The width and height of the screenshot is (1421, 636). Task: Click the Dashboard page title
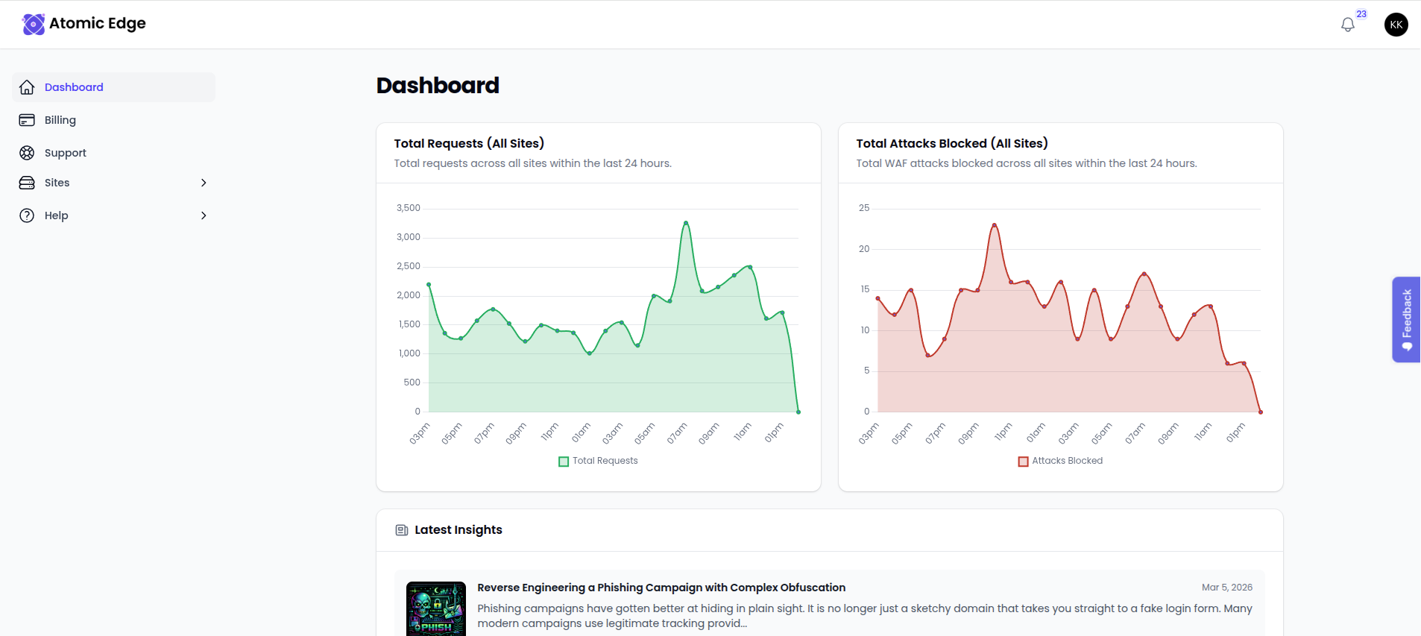click(x=438, y=86)
